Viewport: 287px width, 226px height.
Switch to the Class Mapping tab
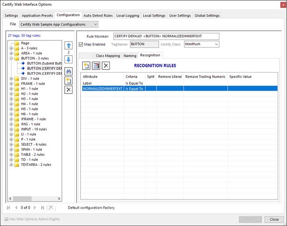pos(108,56)
